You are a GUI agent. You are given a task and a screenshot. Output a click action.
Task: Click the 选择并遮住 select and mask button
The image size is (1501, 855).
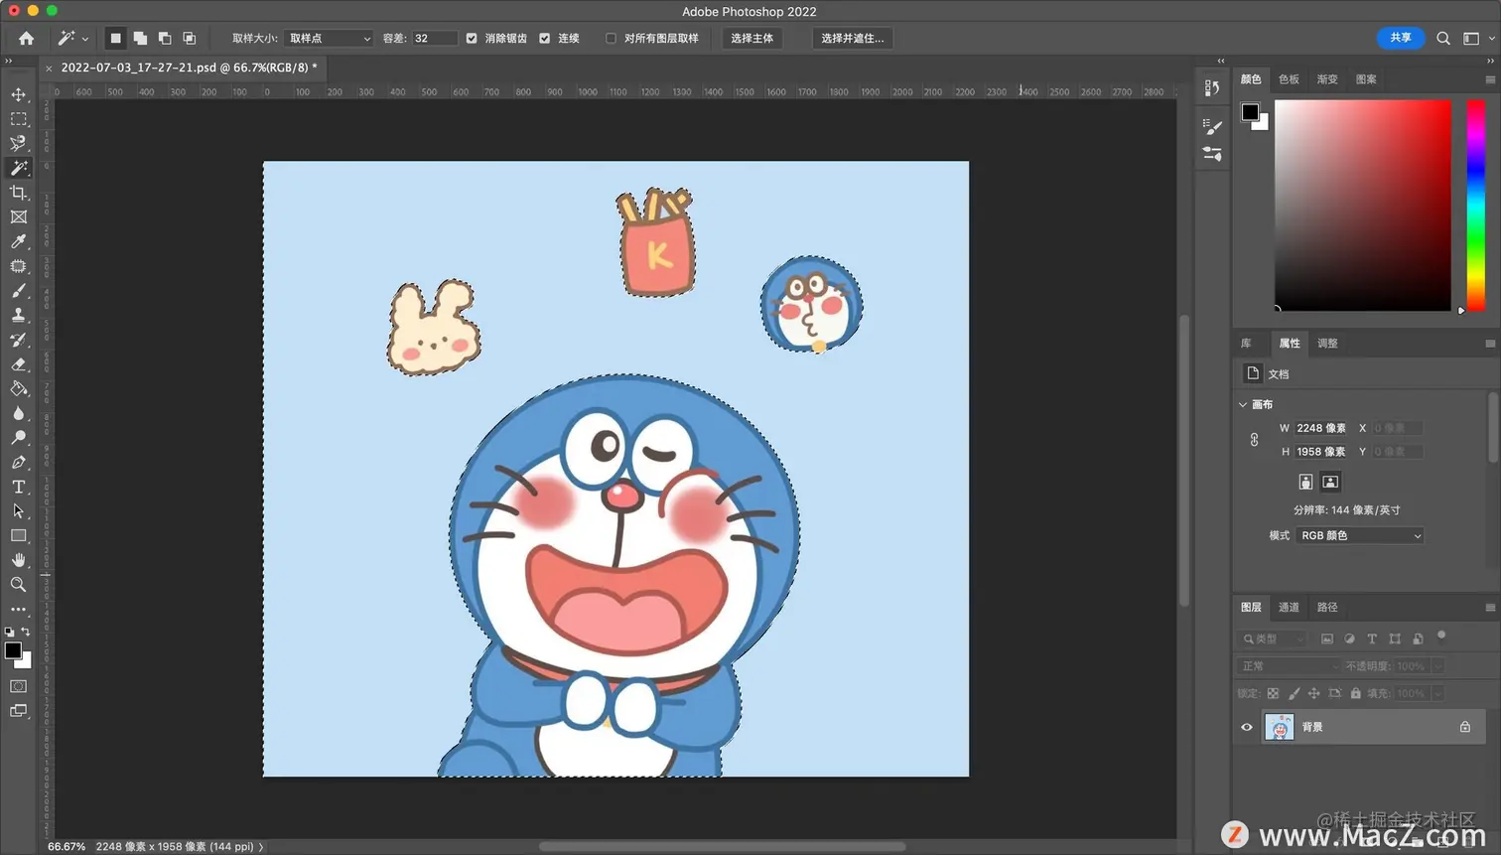click(x=853, y=38)
